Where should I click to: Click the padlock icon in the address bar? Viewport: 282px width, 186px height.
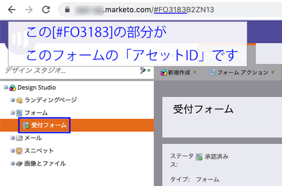pos(67,10)
